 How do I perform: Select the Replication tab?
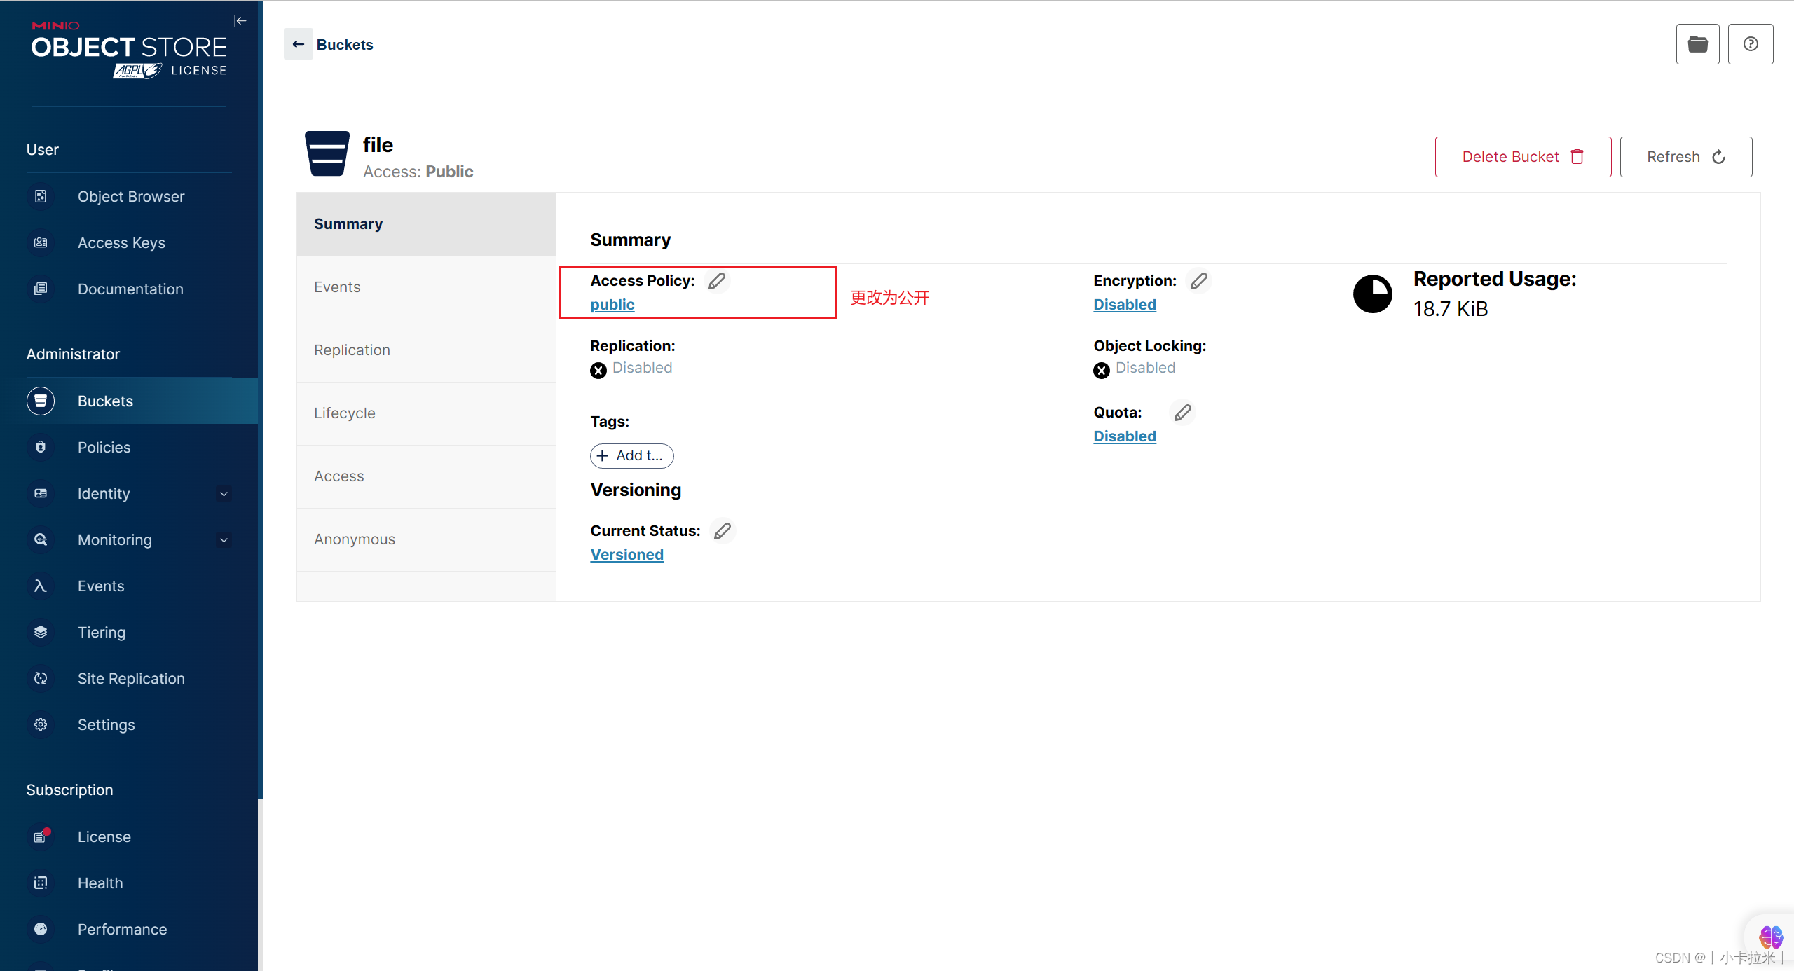pos(352,350)
